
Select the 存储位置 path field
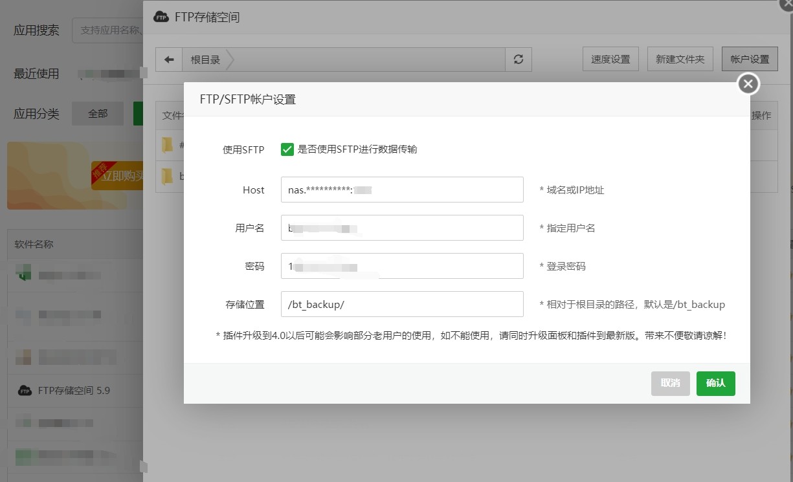pos(402,304)
